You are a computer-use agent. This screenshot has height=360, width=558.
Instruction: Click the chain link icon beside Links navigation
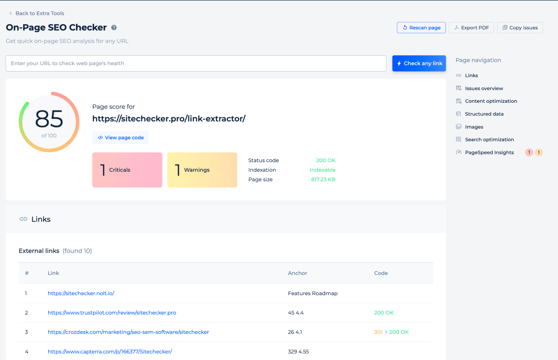pyautogui.click(x=459, y=75)
